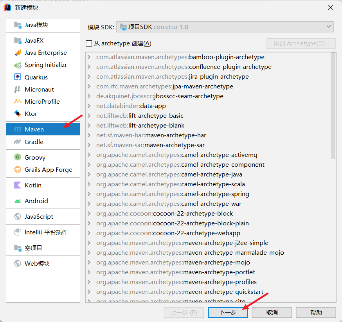Click the IntelliJ IDEA logo in title bar
This screenshot has width=342, height=322.
7,7
